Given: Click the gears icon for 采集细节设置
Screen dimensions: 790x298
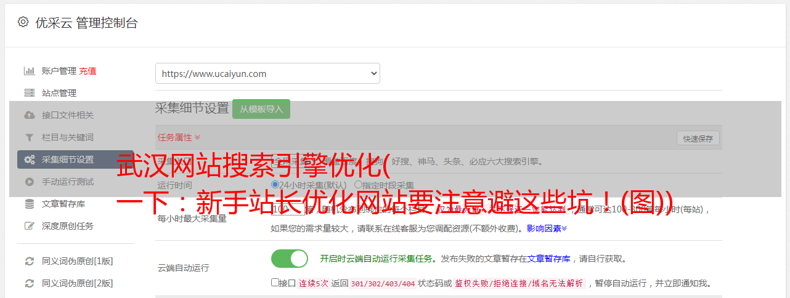Looking at the screenshot, I should coord(29,159).
